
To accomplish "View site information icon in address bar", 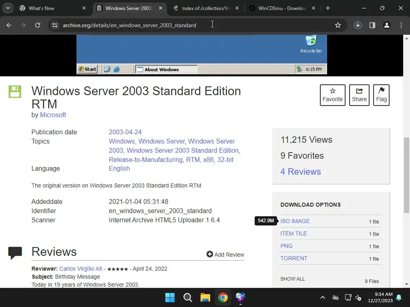I will tap(55, 25).
